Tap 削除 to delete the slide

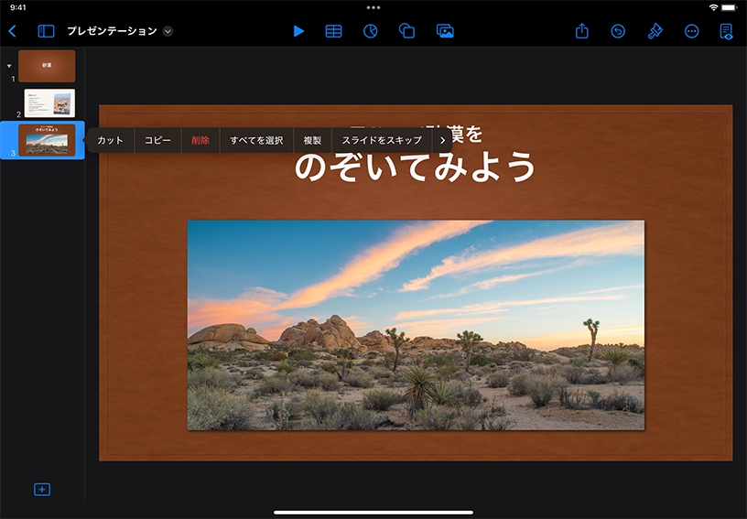pos(200,140)
